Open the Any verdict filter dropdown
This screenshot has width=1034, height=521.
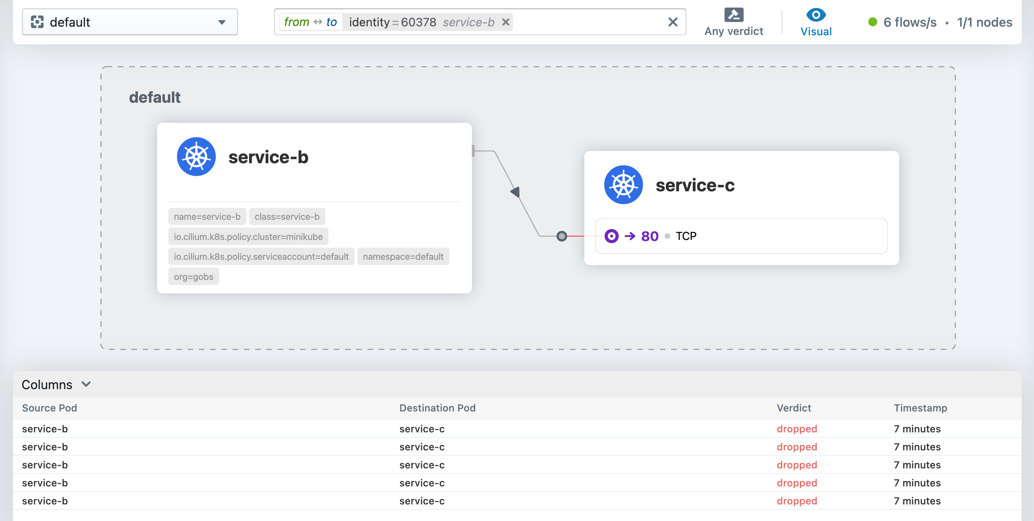point(734,31)
